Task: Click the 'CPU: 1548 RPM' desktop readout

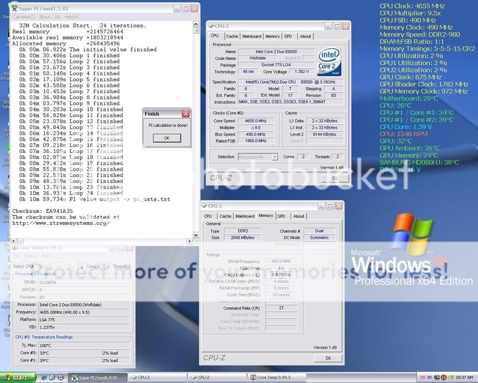Action: 404,134
